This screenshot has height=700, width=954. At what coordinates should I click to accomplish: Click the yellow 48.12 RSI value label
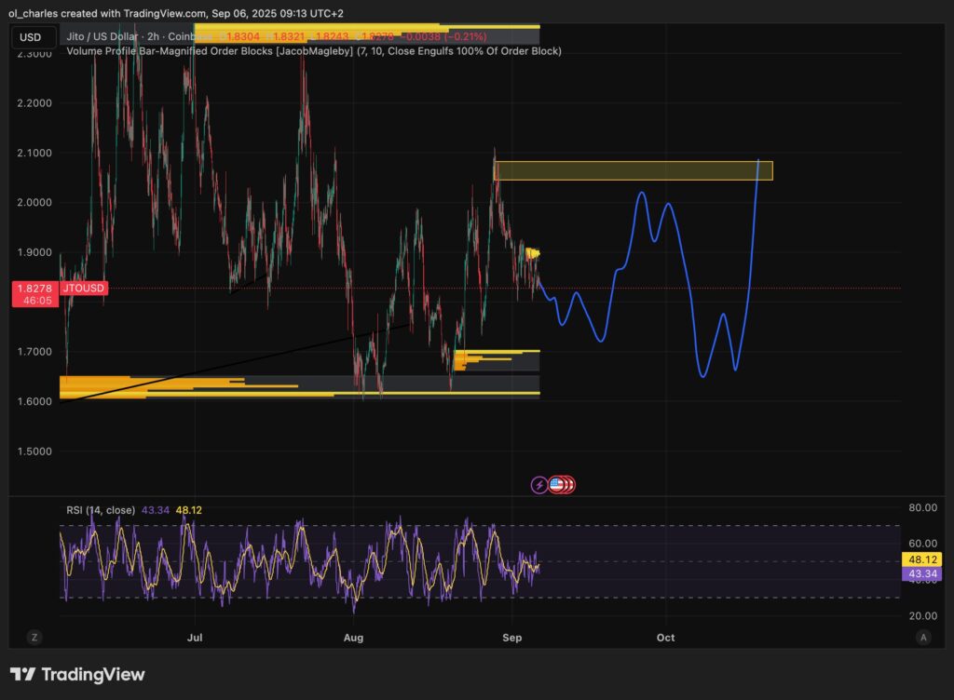(921, 559)
